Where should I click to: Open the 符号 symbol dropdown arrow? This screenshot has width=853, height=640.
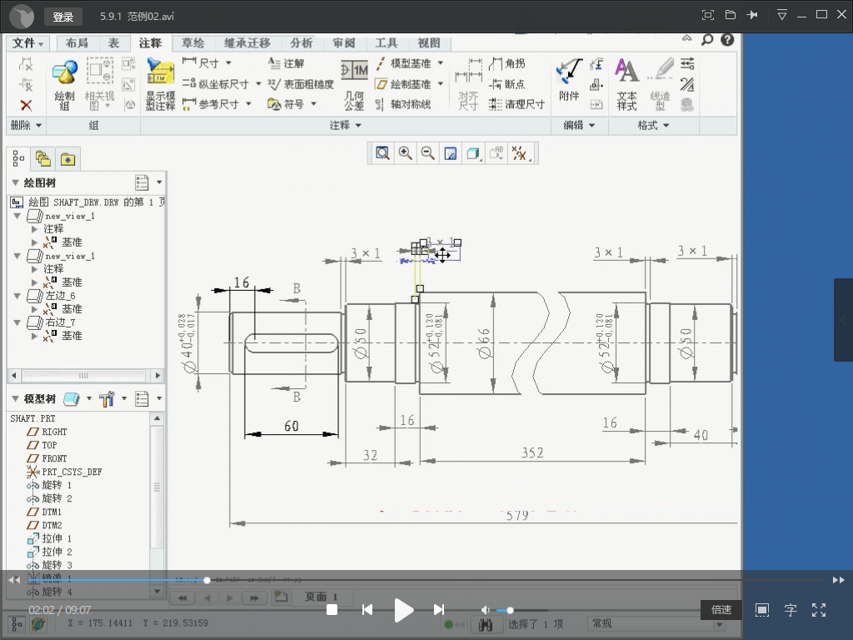[313, 104]
